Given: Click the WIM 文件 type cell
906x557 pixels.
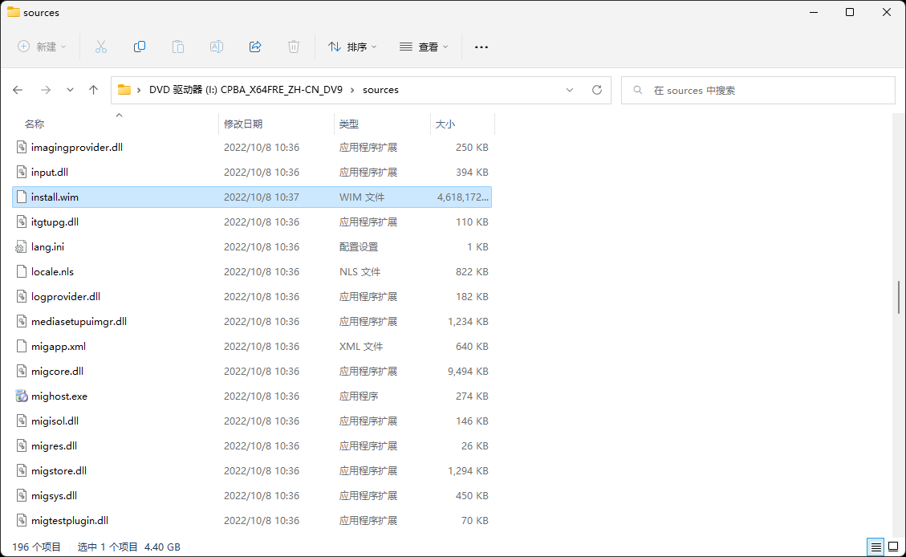Looking at the screenshot, I should pyautogui.click(x=362, y=197).
